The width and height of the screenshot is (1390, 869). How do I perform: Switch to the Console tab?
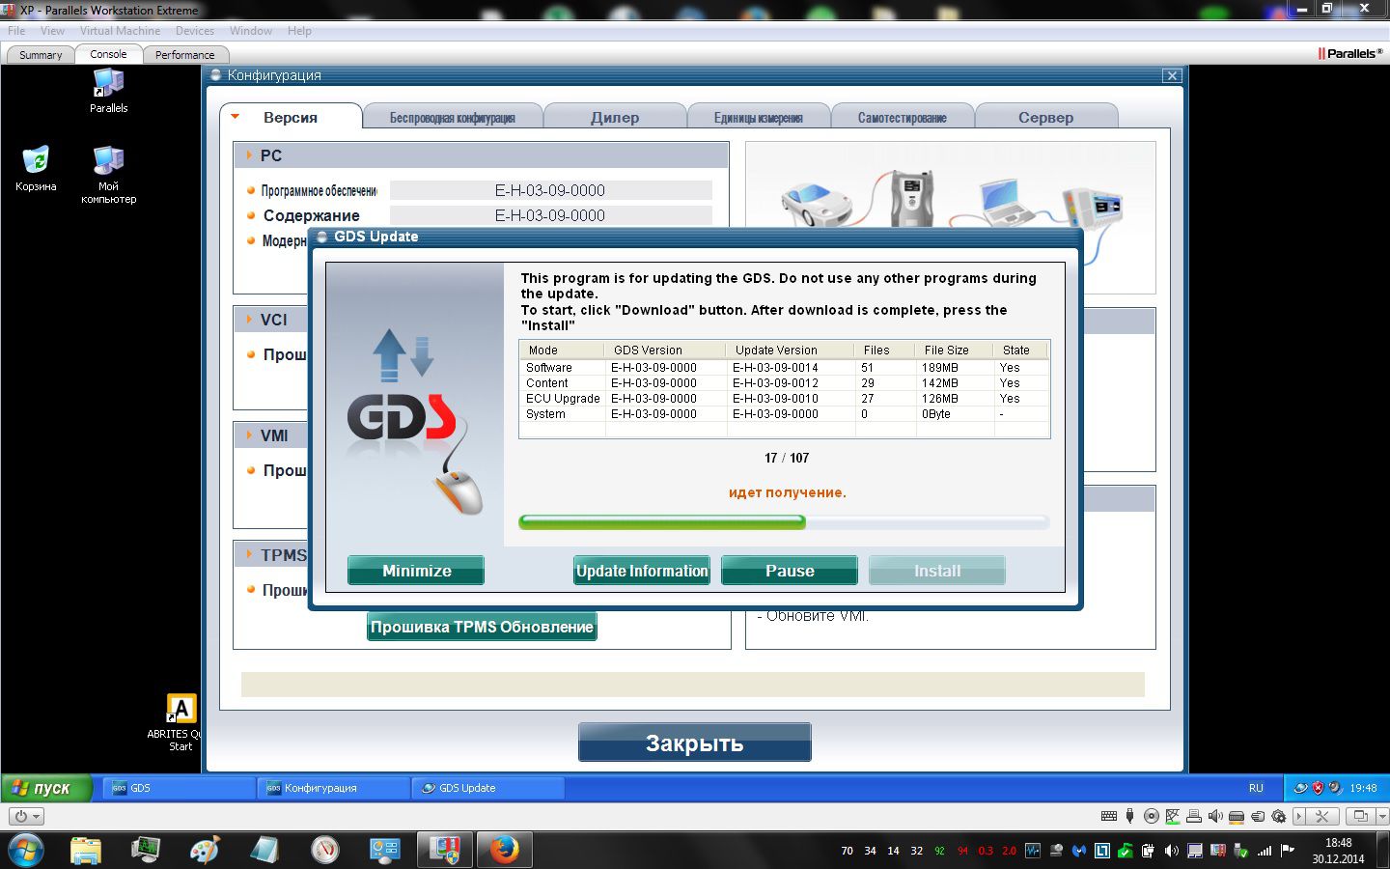(x=108, y=54)
